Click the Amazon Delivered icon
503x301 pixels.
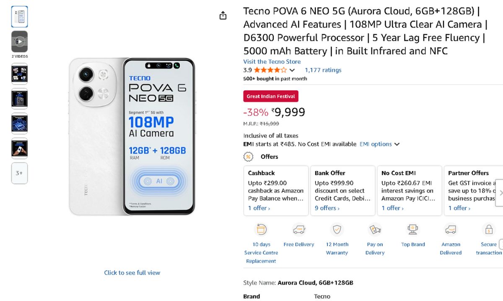tap(451, 230)
